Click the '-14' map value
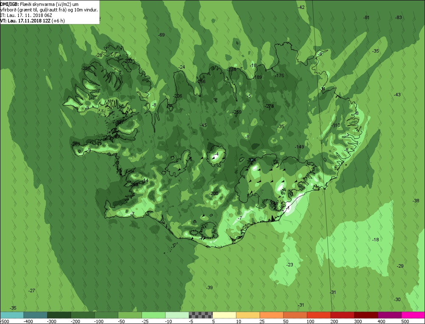The image size is (425, 324). 145,180
